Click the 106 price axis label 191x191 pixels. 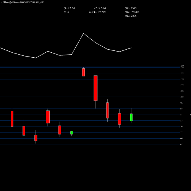pyautogui.click(x=182, y=91)
